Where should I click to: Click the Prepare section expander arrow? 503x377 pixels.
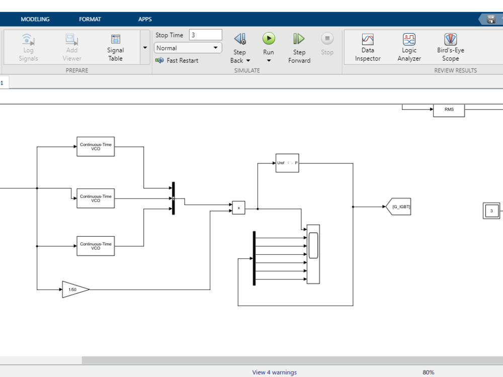pyautogui.click(x=145, y=47)
